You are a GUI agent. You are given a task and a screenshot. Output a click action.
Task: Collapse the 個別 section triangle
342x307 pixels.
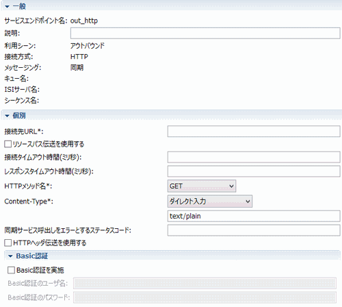[x=7, y=116]
